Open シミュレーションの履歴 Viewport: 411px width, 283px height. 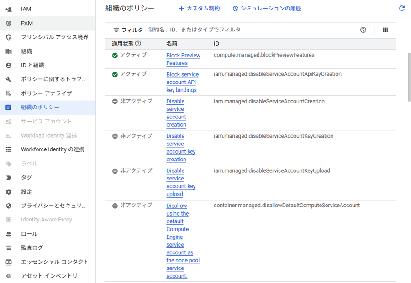coord(267,9)
